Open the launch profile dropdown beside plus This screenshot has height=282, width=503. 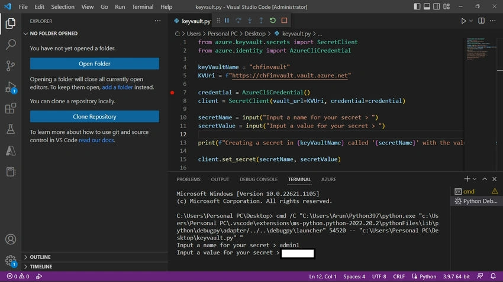(x=475, y=179)
